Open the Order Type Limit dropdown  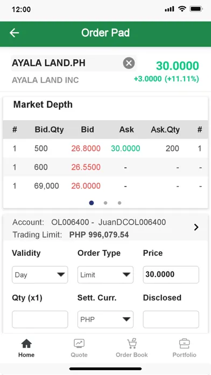tap(105, 275)
